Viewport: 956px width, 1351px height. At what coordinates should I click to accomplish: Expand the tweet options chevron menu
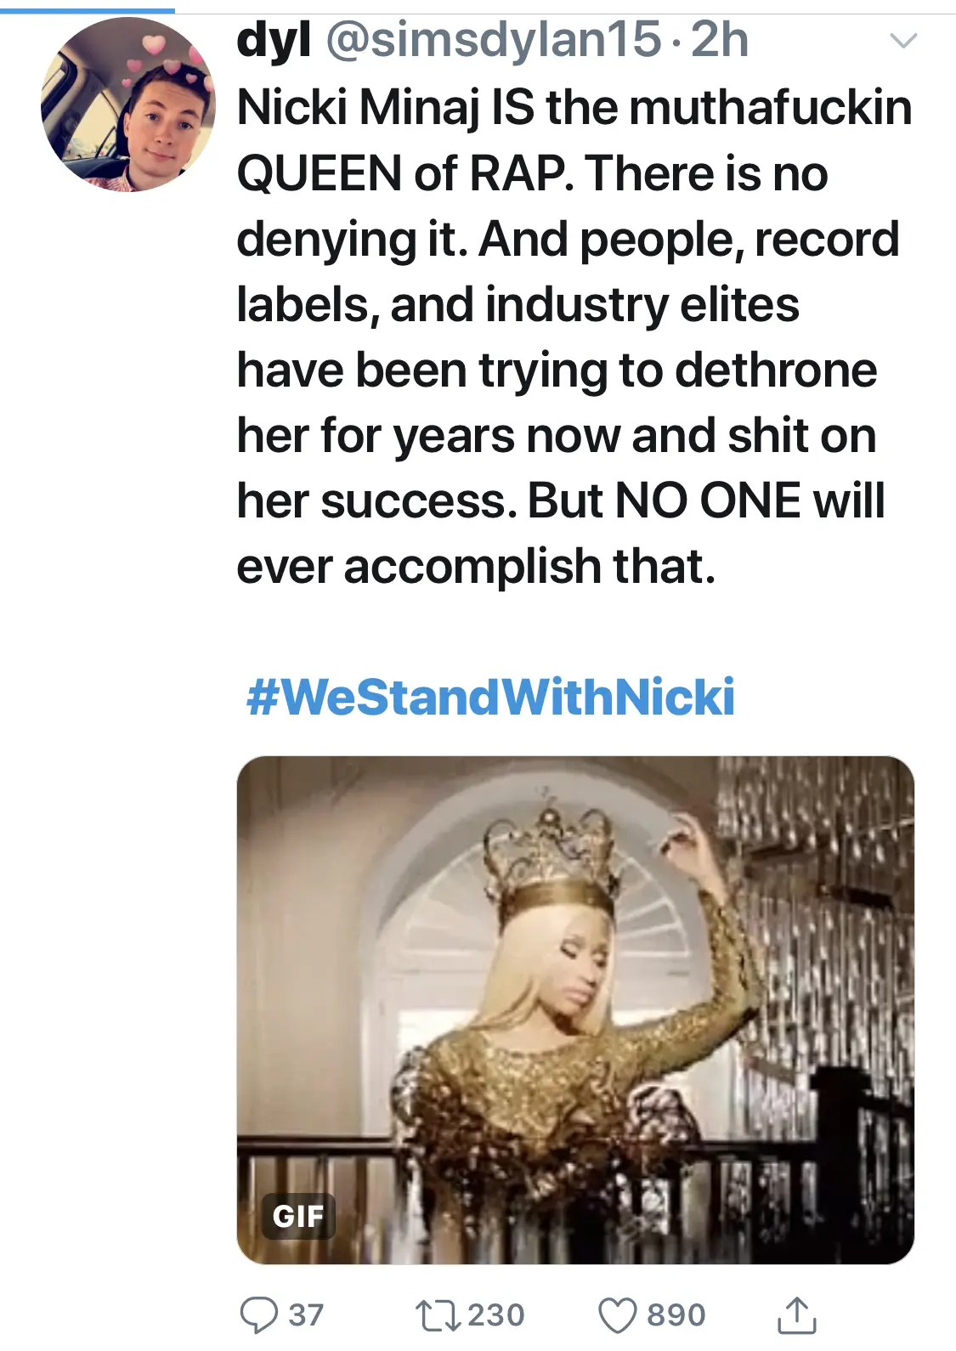(902, 40)
